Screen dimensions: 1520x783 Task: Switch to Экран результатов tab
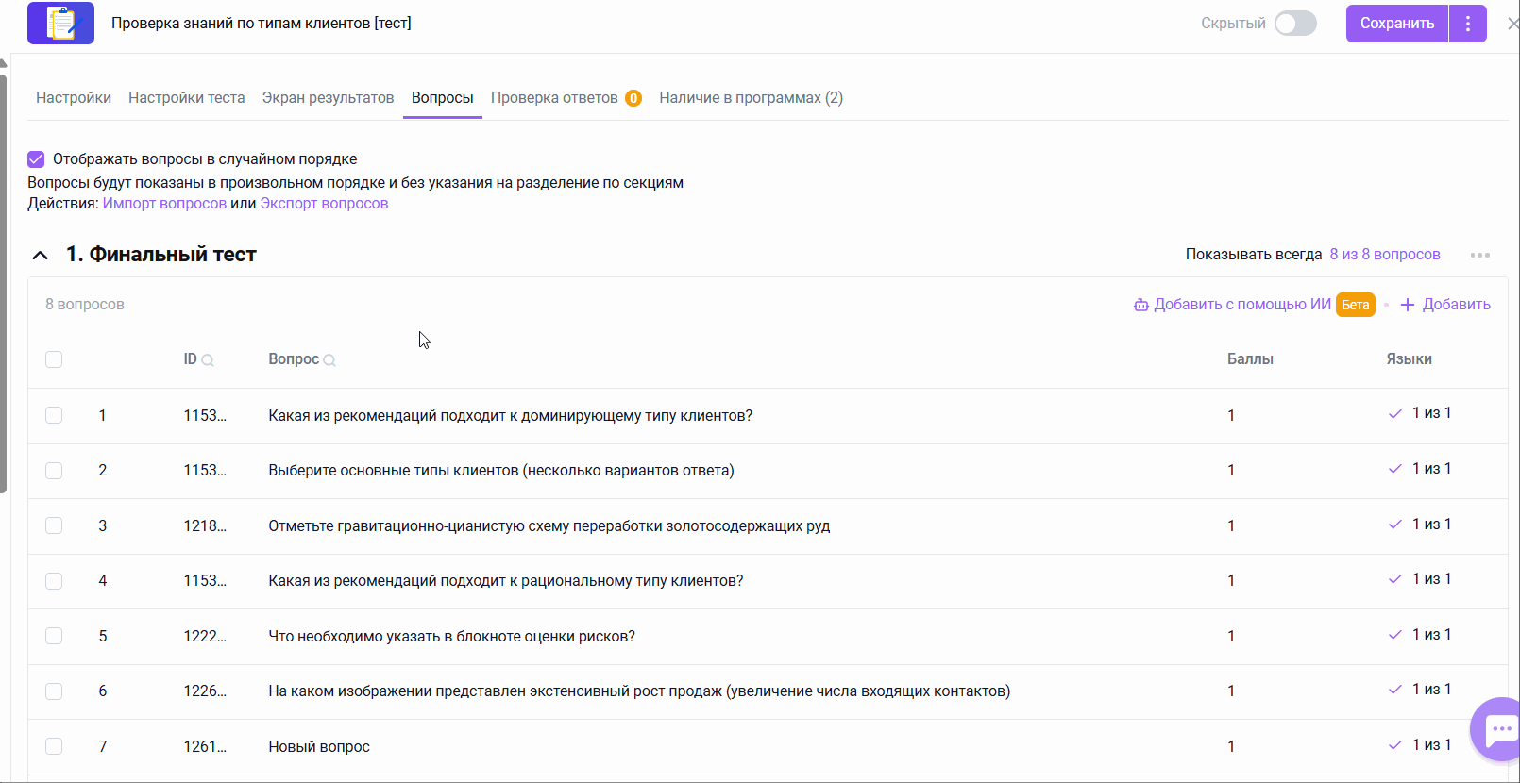click(329, 98)
